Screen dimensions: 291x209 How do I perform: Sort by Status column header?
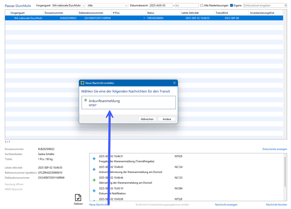pos(163,13)
